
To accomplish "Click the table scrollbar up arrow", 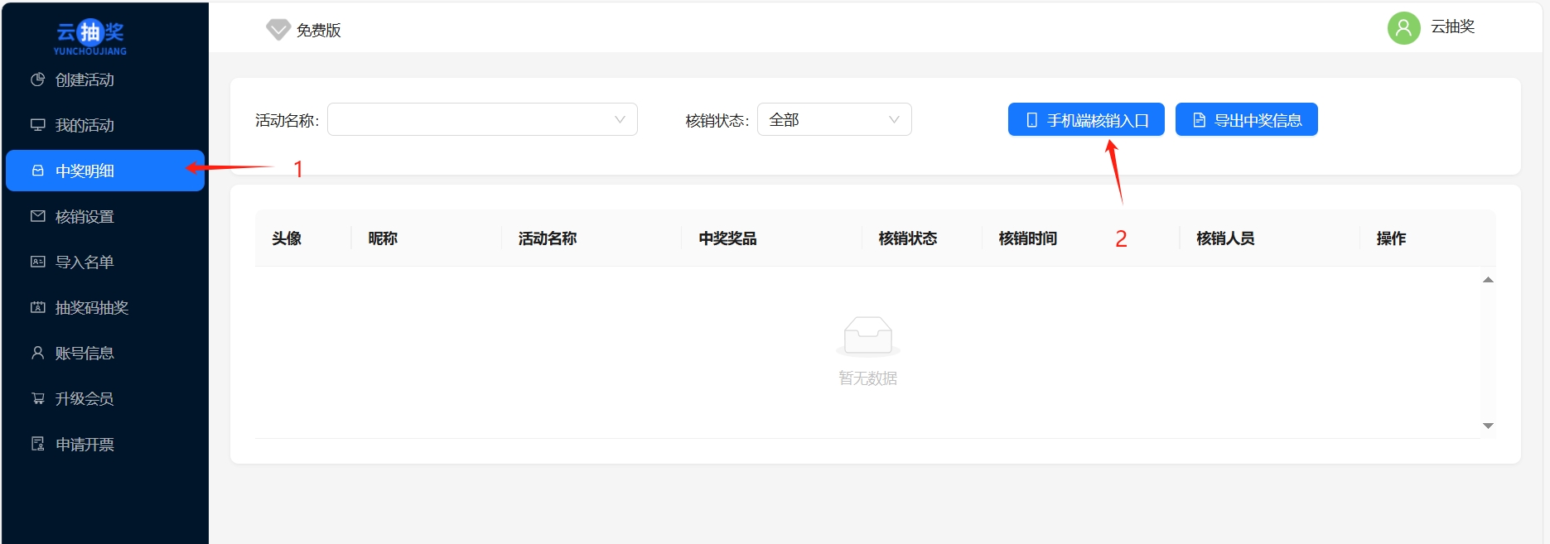I will point(1488,280).
